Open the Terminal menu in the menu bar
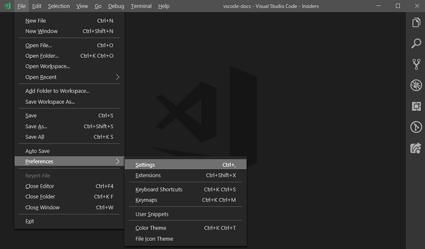Screen dimensions: 425x249 (x=140, y=6)
